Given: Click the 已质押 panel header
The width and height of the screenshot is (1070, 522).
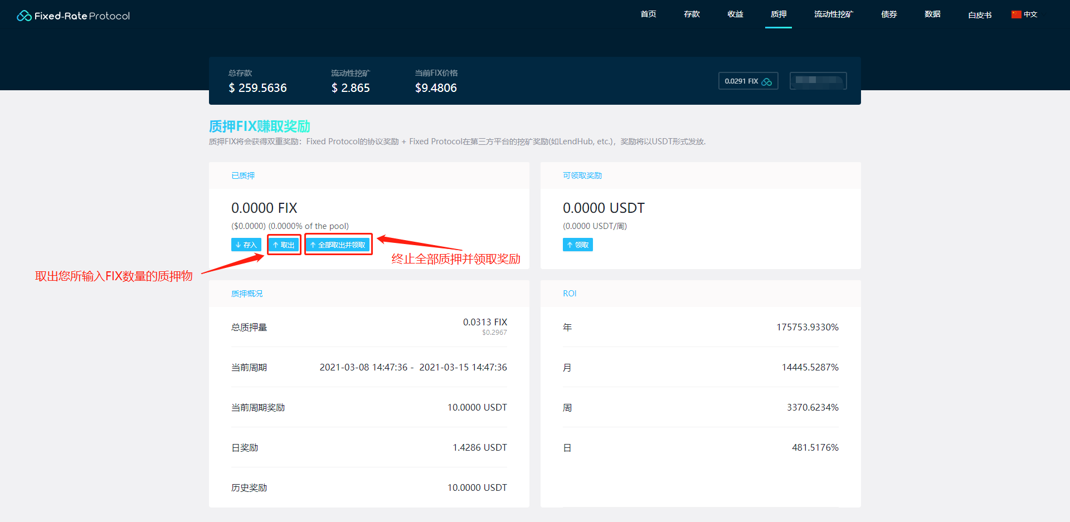Looking at the screenshot, I should point(369,175).
